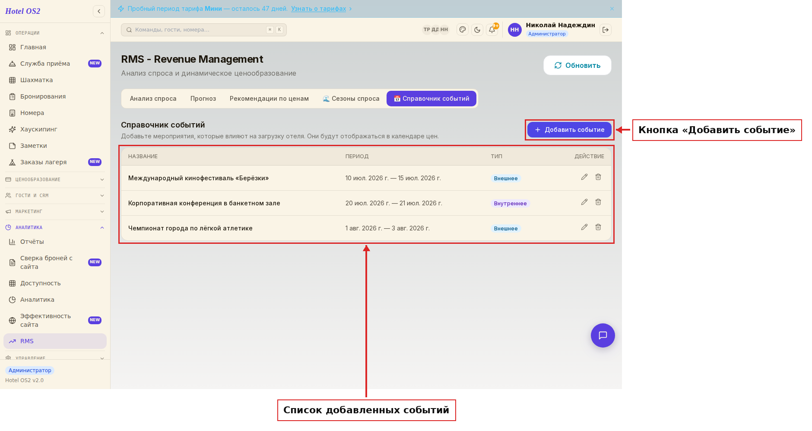Expand the Маркетинг sidebar group

tap(55, 211)
